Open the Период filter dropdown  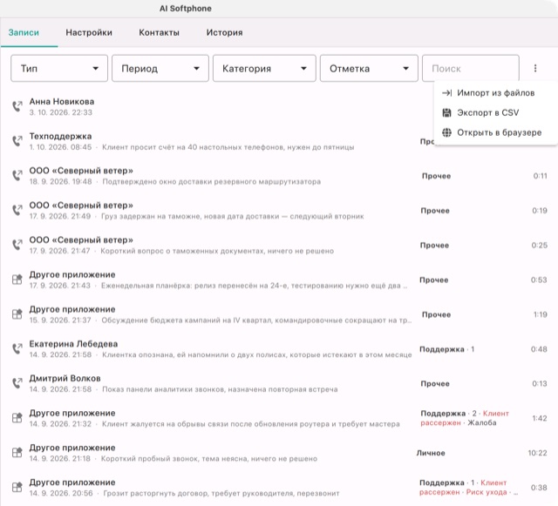pyautogui.click(x=160, y=68)
